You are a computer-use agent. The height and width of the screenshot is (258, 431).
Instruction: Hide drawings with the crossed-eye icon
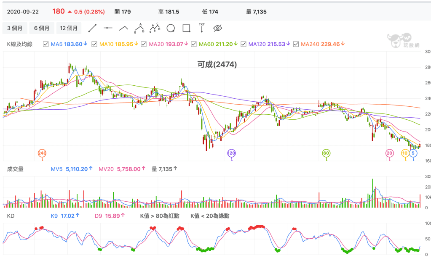pyautogui.click(x=217, y=28)
